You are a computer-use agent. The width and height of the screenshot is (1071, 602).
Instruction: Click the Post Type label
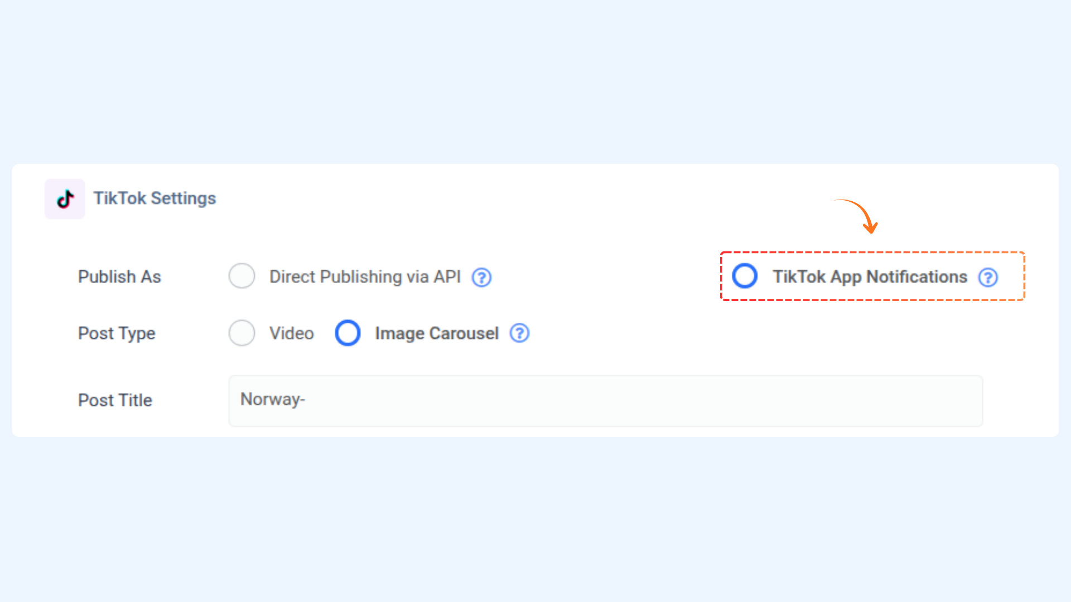[x=117, y=333]
